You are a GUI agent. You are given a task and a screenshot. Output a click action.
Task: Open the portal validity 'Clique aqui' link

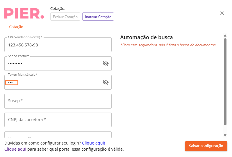coord(15,149)
